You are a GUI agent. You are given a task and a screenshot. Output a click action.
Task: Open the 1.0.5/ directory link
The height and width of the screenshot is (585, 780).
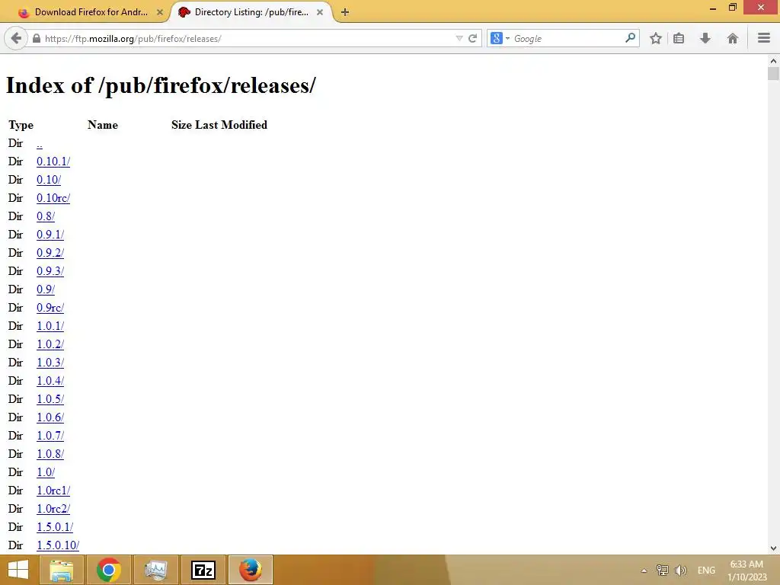pyautogui.click(x=50, y=399)
